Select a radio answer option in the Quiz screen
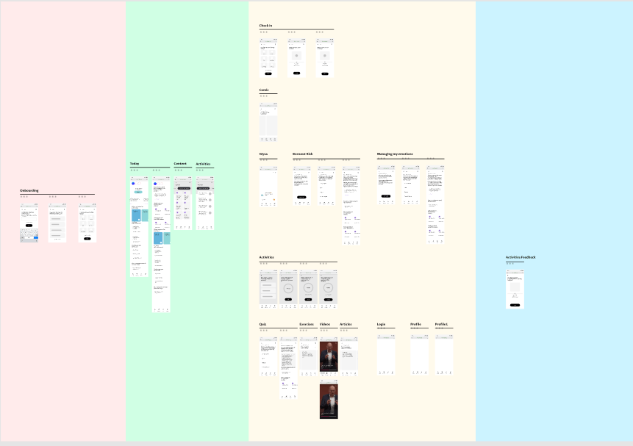Viewport: 633px width, 446px height. (263, 359)
